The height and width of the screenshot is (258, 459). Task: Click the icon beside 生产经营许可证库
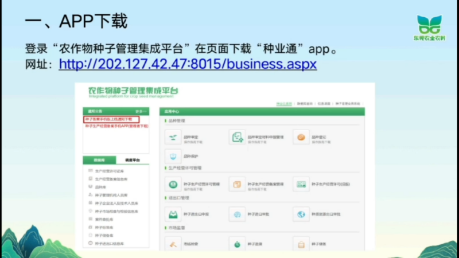coord(91,170)
